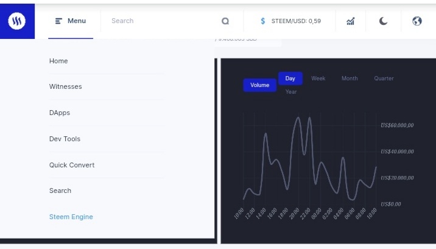Select Quick Convert menu entry
This screenshot has height=249, width=436.
tap(72, 165)
